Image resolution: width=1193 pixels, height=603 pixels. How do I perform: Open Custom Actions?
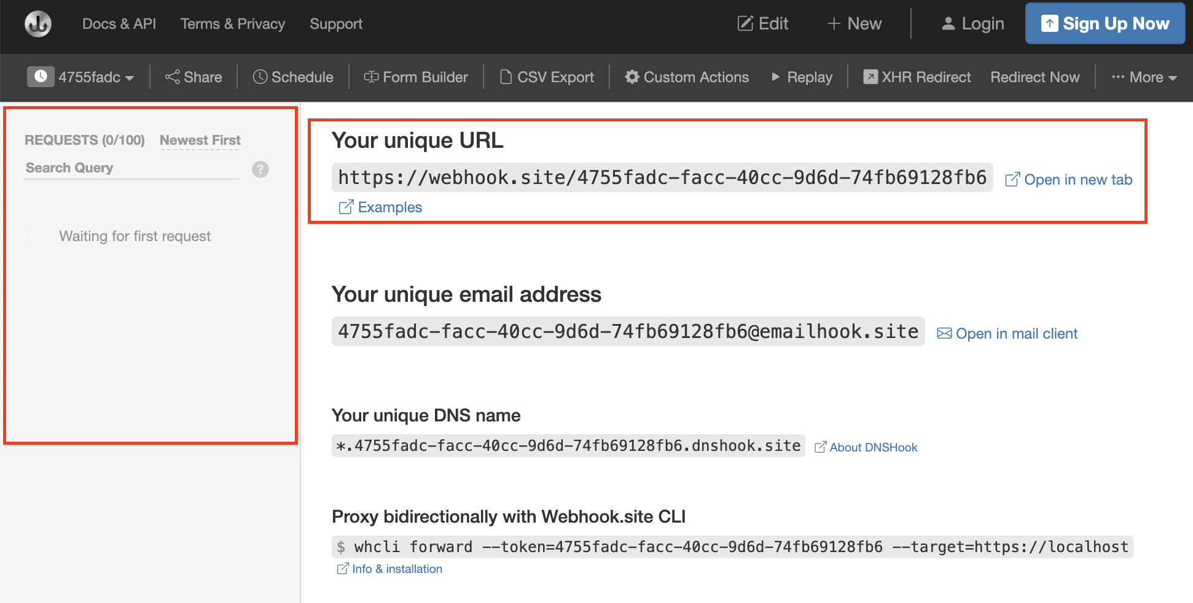(687, 77)
